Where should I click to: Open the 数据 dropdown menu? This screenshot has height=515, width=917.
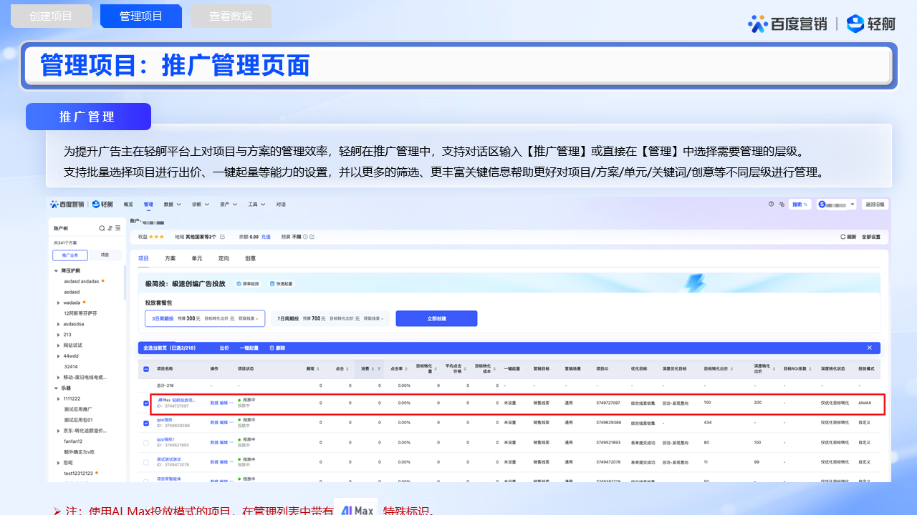click(x=172, y=205)
